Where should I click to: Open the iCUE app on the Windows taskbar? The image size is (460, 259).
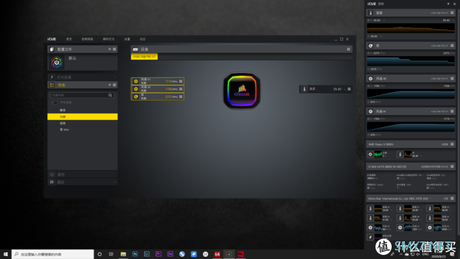229,254
